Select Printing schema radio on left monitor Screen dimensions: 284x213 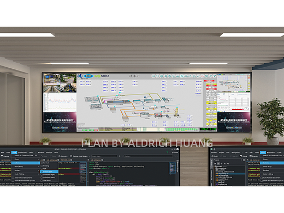point(42,166)
